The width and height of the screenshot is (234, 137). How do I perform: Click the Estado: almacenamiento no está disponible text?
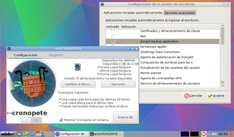pyautogui.click(x=98, y=79)
